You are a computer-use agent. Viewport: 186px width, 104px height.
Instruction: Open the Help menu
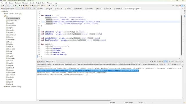[56, 3]
